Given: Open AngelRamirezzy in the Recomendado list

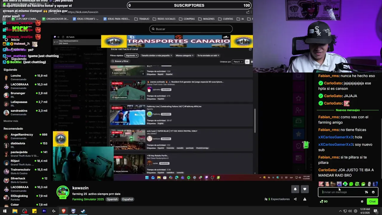Looking at the screenshot, I should pos(25,136).
